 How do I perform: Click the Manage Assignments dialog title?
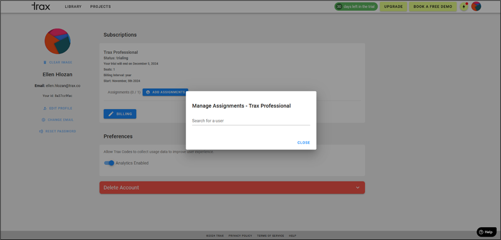(x=241, y=106)
